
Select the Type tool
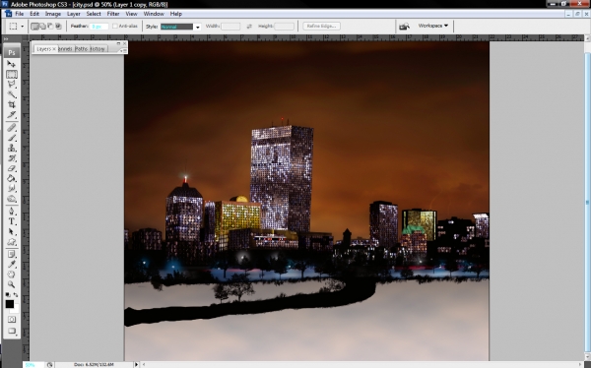[11, 221]
